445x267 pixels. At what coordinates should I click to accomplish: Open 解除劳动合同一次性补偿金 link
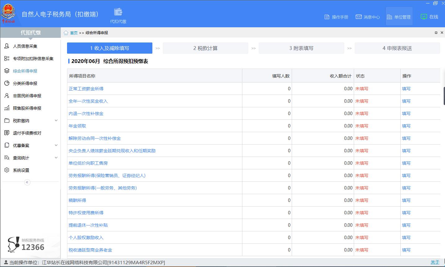coord(95,138)
